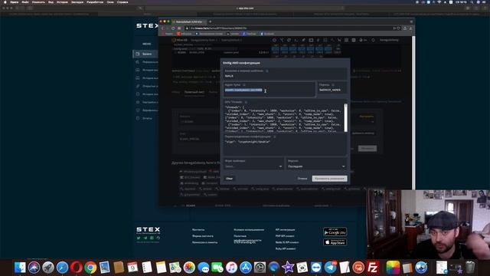Image resolution: width=490 pixels, height=276 pixels.
Task: Open the История menu in the menu bar
Action: click(x=62, y=2)
